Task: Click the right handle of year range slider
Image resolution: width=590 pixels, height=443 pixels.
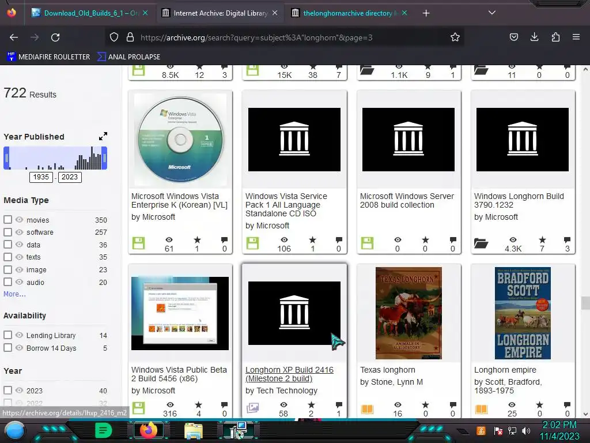Action: click(104, 158)
